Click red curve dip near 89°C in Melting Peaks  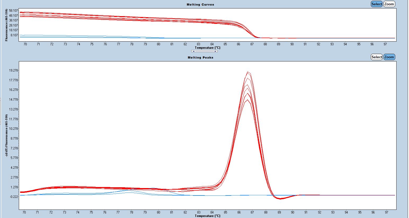coord(280,198)
